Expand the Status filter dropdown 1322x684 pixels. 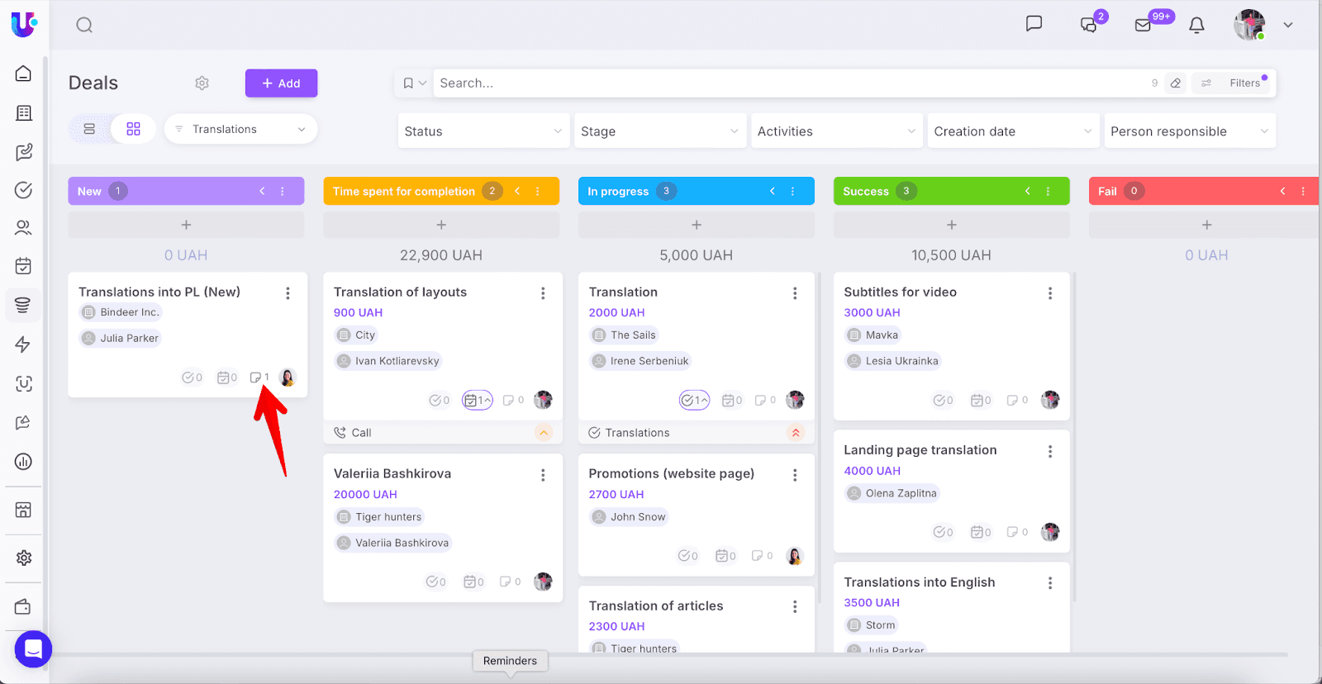(483, 131)
